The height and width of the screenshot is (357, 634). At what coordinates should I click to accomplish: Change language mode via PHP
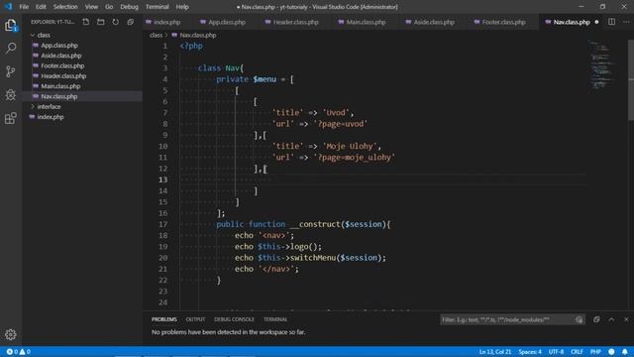[595, 352]
